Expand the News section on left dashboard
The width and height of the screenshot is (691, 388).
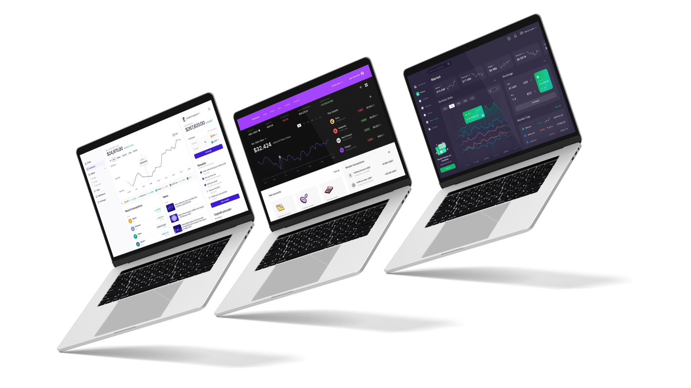[x=165, y=195]
